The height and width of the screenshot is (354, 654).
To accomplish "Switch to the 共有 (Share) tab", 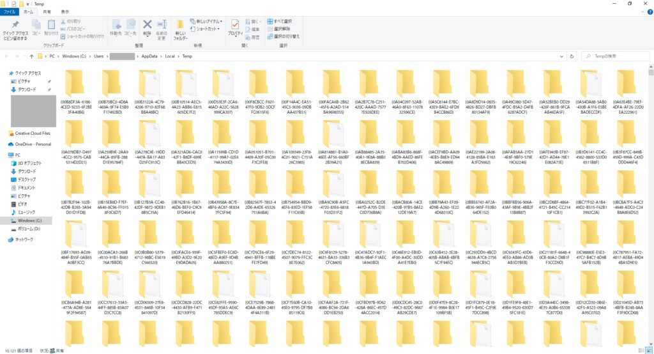I will pos(47,12).
